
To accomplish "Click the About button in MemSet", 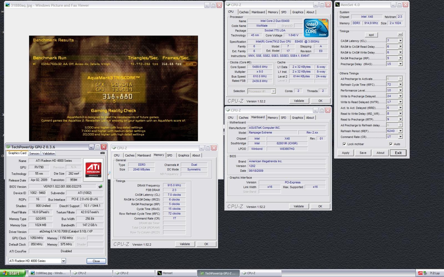I will 380,153.
